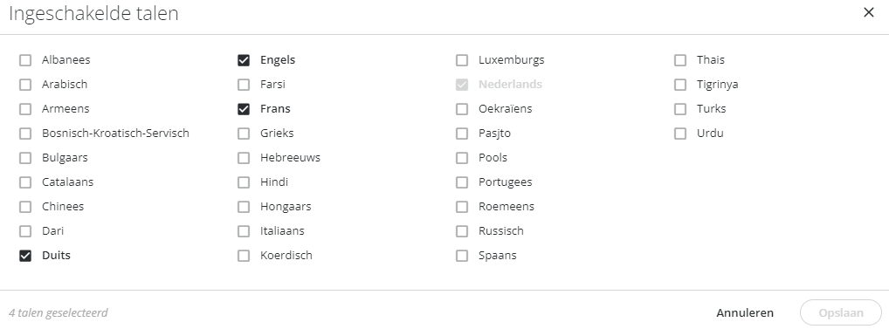The width and height of the screenshot is (889, 329).
Task: Uncheck the Frans language checkbox
Action: [x=244, y=109]
